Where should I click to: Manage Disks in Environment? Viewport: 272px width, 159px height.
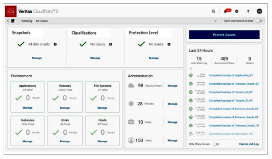[65, 141]
